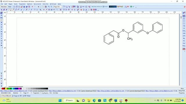Expand toolbar overflow arrow after Draw tools
The height and width of the screenshot is (104, 186).
tap(98, 10)
